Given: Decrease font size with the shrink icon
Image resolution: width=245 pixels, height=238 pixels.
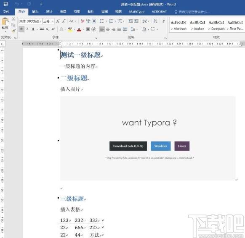Looking at the screenshot, I should [x=64, y=21].
